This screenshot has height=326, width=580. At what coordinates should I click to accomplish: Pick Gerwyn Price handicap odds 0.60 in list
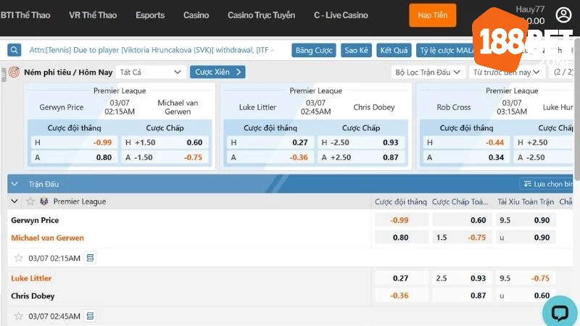point(462,220)
